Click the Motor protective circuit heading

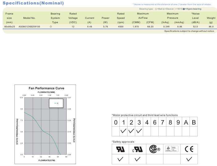[x=145, y=115]
